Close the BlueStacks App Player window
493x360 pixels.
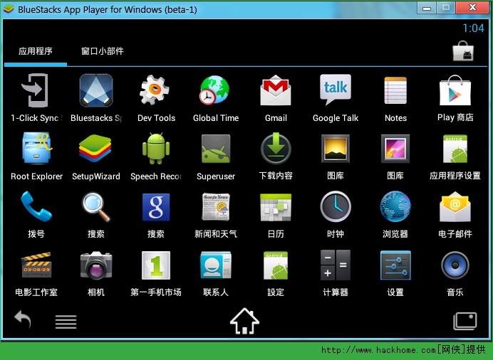coord(472,8)
